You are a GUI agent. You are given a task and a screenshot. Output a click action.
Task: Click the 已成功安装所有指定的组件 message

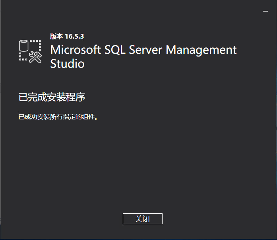(58, 117)
